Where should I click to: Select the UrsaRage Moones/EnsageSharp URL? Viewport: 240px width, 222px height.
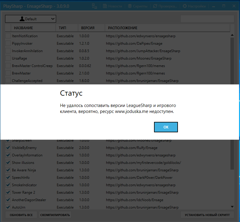point(139,58)
